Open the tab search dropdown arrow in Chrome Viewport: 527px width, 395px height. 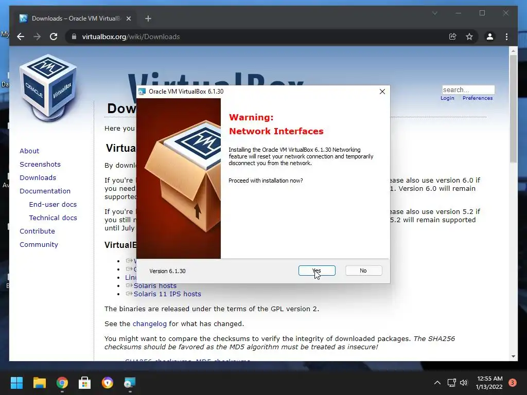coord(434,13)
